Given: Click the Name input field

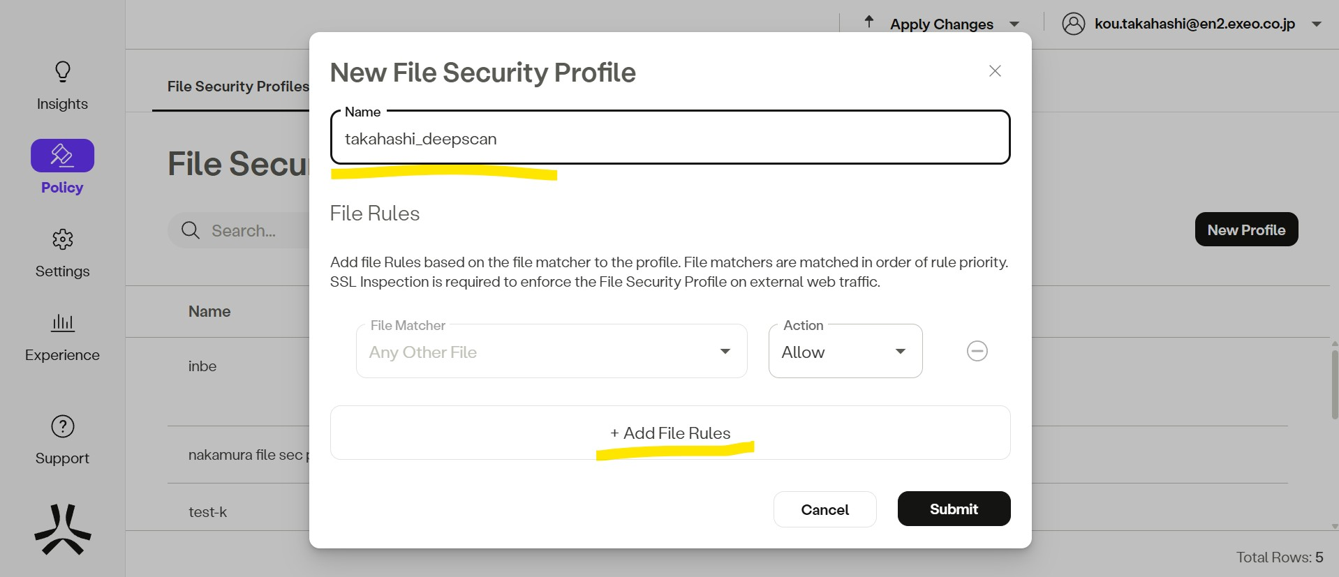Looking at the screenshot, I should pyautogui.click(x=670, y=139).
